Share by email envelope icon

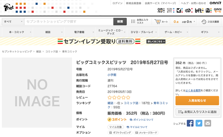(x=208, y=123)
